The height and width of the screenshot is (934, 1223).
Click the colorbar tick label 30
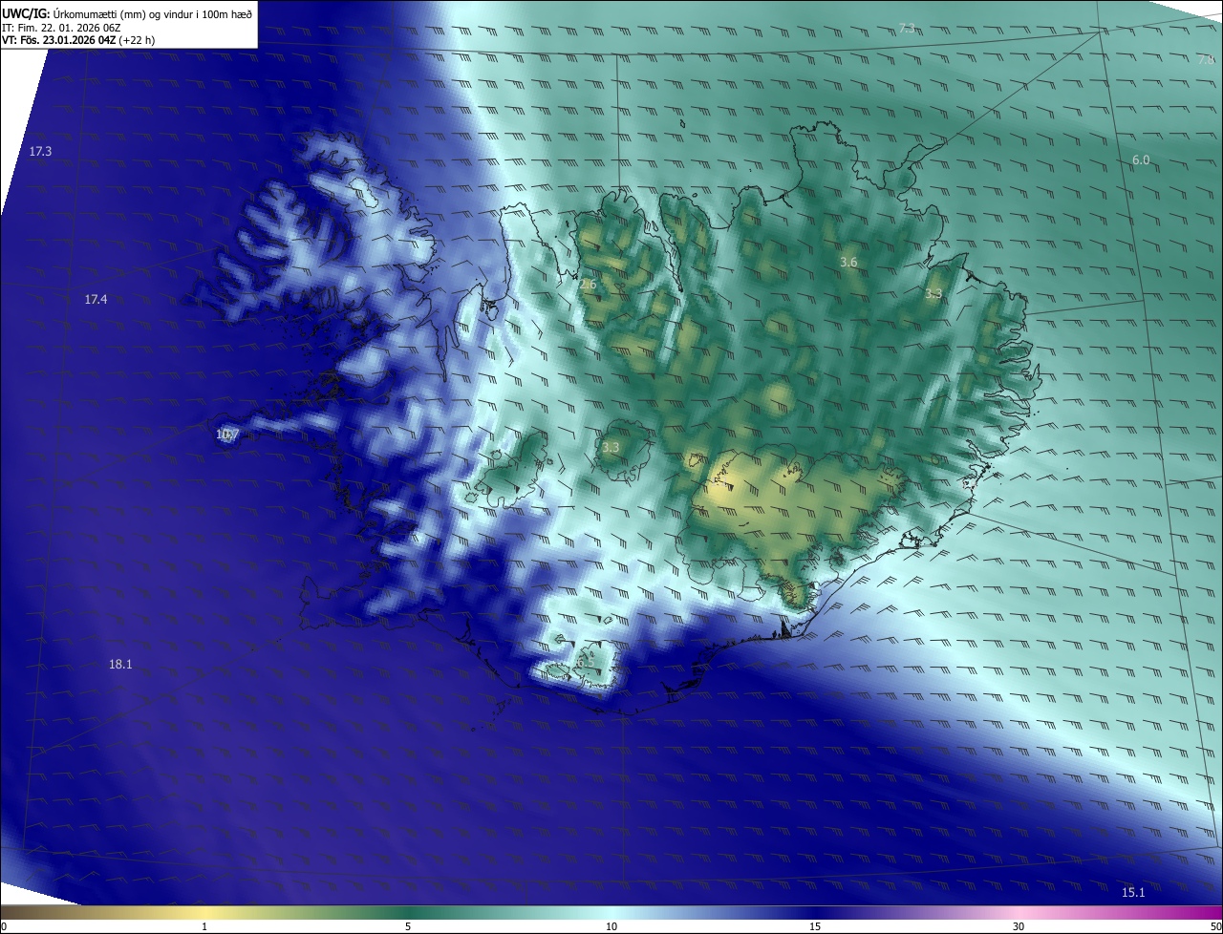point(1019,926)
